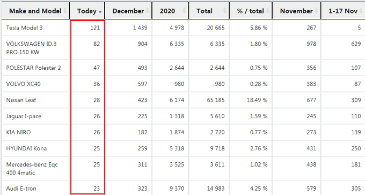
Task: Sort by 1-17 Nov column header
Action: 343,11
